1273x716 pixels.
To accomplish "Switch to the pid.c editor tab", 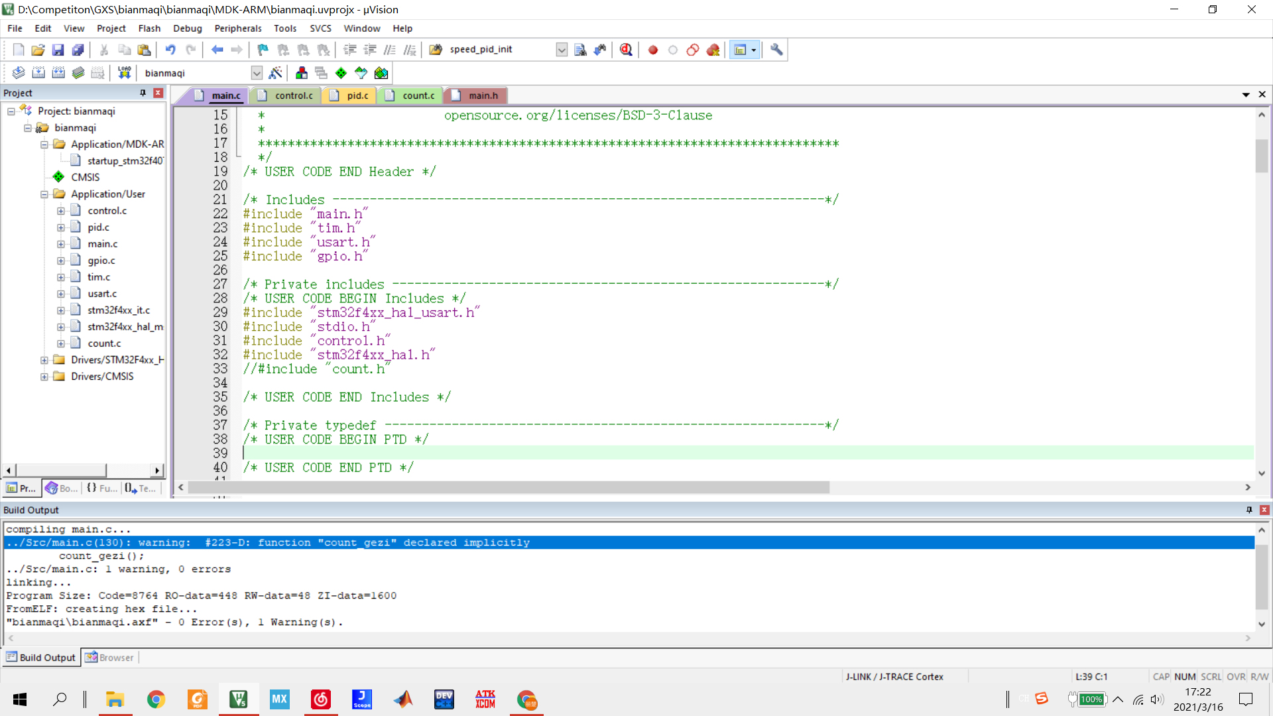I will [x=357, y=95].
